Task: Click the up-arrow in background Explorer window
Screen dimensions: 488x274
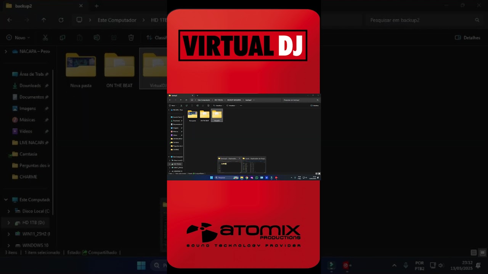Action: [44, 20]
